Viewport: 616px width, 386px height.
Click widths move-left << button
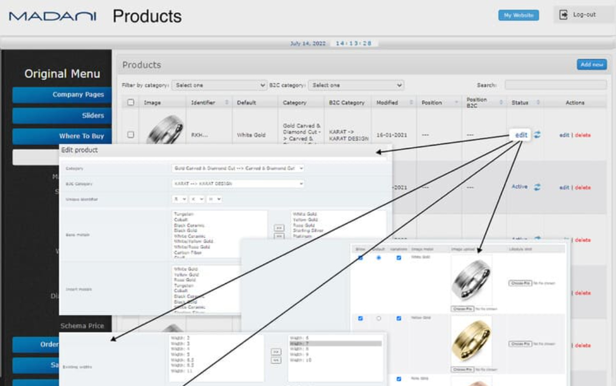pyautogui.click(x=276, y=360)
